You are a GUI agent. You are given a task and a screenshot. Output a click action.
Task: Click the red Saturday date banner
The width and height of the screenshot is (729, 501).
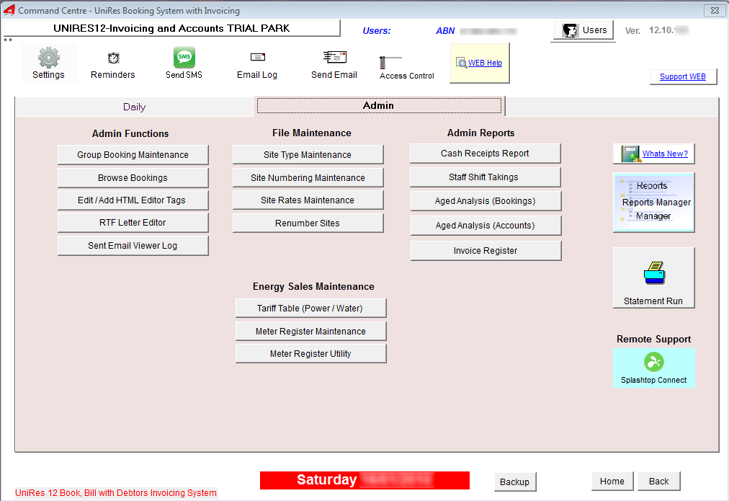(x=364, y=480)
